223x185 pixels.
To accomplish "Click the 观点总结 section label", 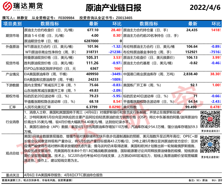I will 12,153.
